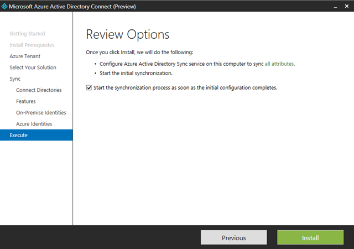Minimize the Azure AD Connect window
This screenshot has width=354, height=249.
(336, 7)
